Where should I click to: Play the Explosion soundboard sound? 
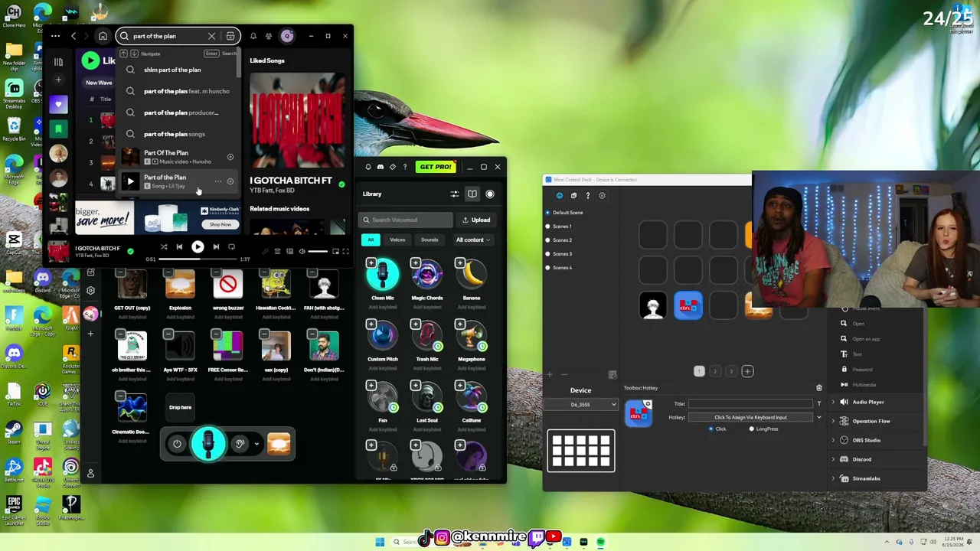pos(180,285)
